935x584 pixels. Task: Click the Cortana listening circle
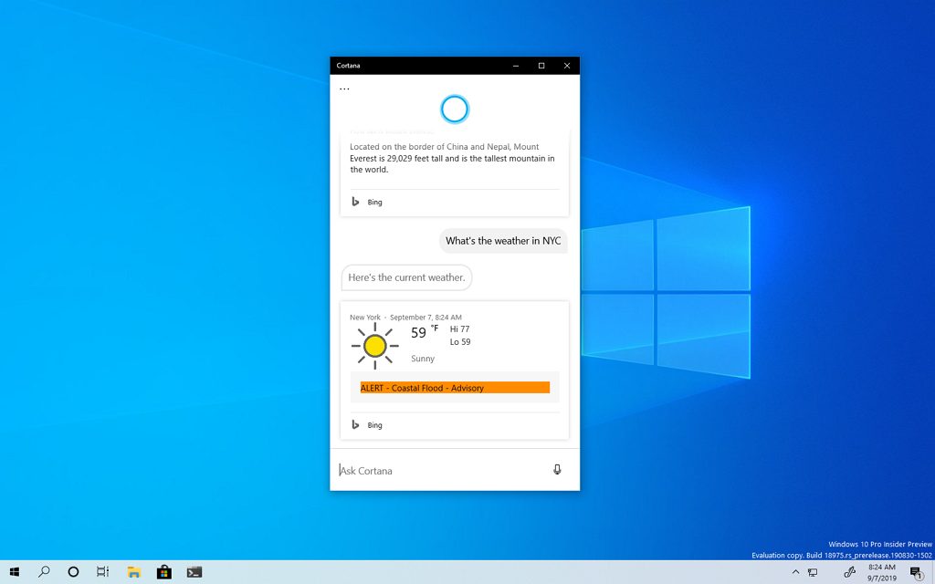click(x=454, y=109)
